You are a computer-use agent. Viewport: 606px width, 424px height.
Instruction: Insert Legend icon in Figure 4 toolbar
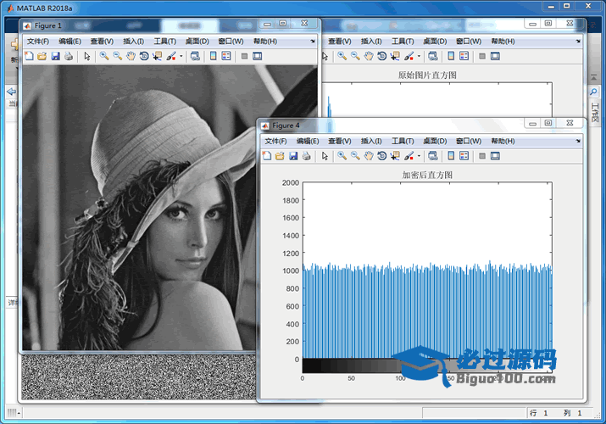(464, 156)
